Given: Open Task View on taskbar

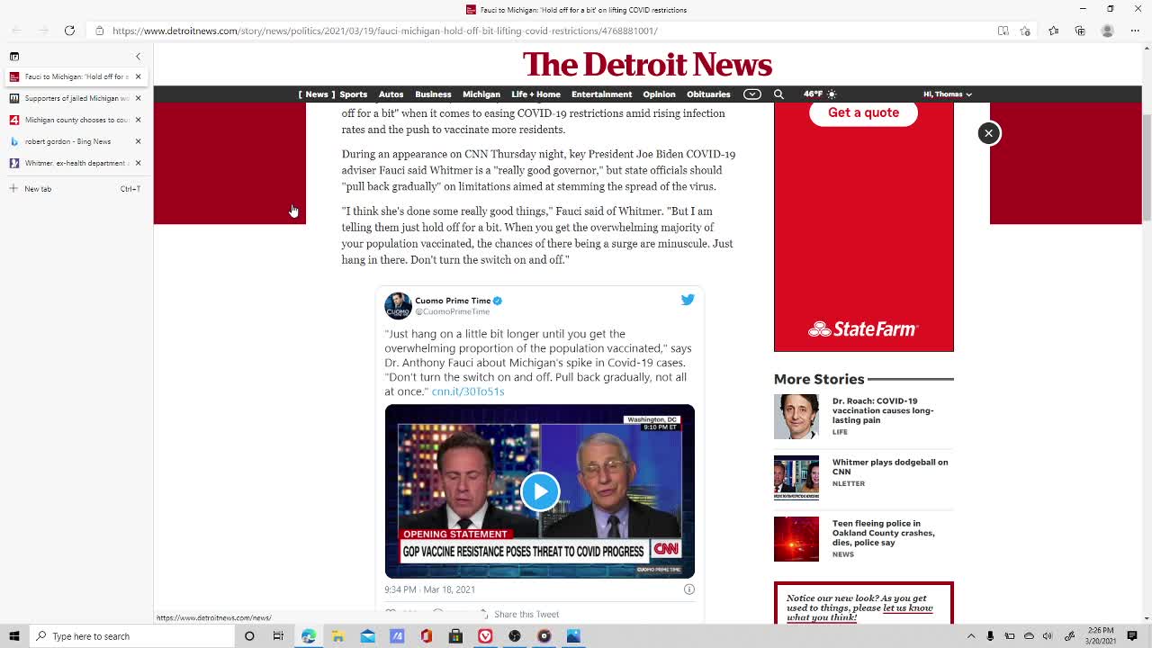Looking at the screenshot, I should (x=278, y=636).
